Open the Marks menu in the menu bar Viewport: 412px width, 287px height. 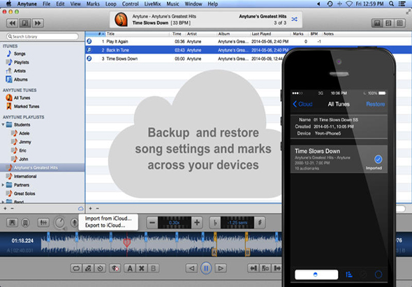click(93, 4)
